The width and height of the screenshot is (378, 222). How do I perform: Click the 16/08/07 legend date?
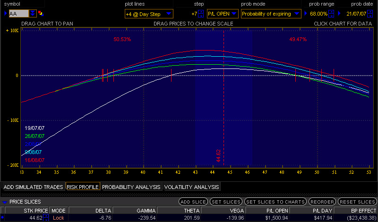34,160
